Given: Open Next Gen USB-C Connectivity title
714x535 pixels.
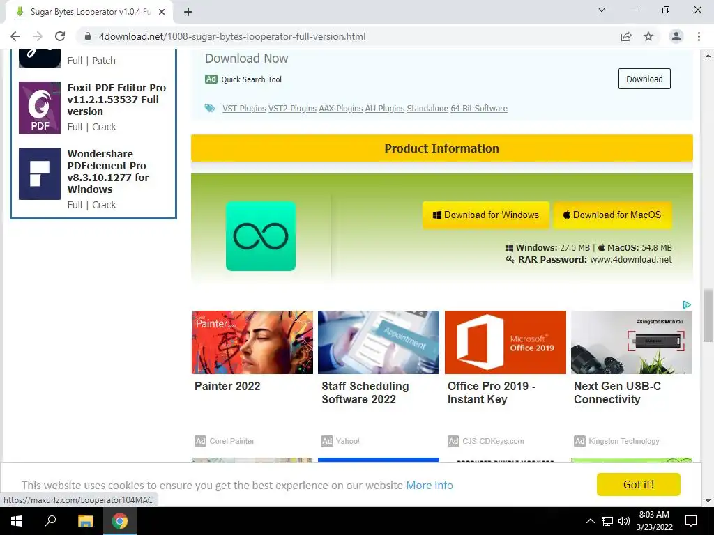Looking at the screenshot, I should 617,393.
